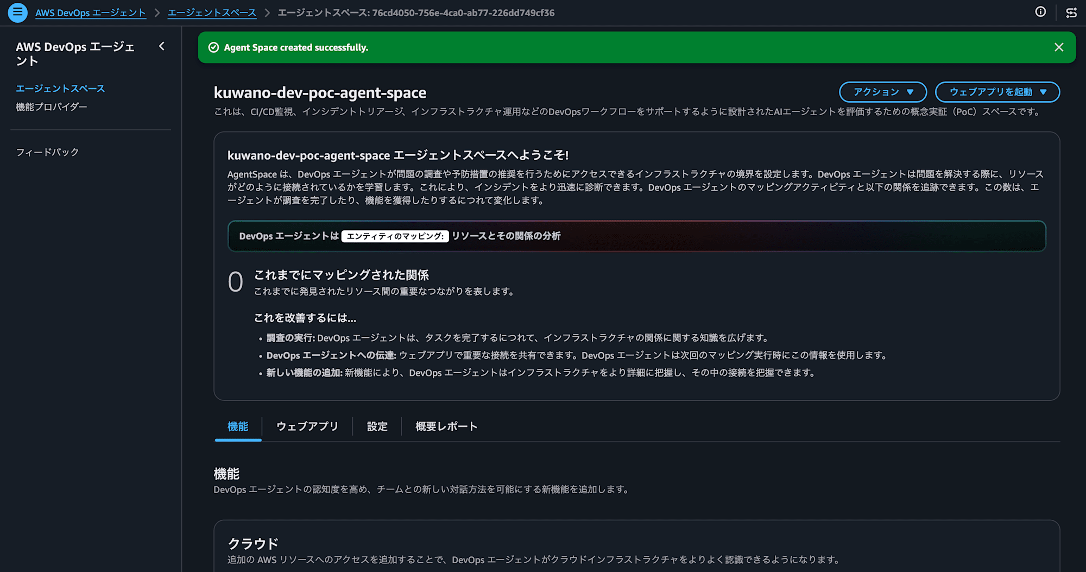The width and height of the screenshot is (1086, 572).
Task: Switch to the ウェブアプリ tab
Action: pyautogui.click(x=307, y=426)
